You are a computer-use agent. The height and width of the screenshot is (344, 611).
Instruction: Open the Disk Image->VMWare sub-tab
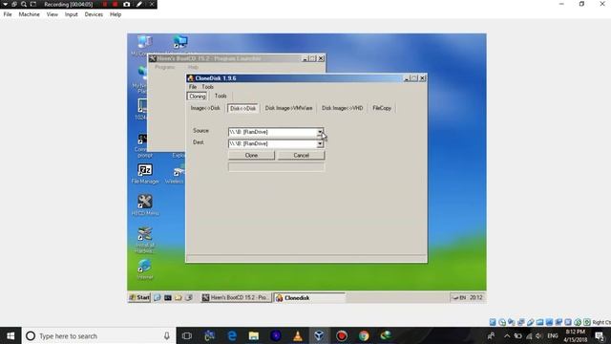point(288,108)
